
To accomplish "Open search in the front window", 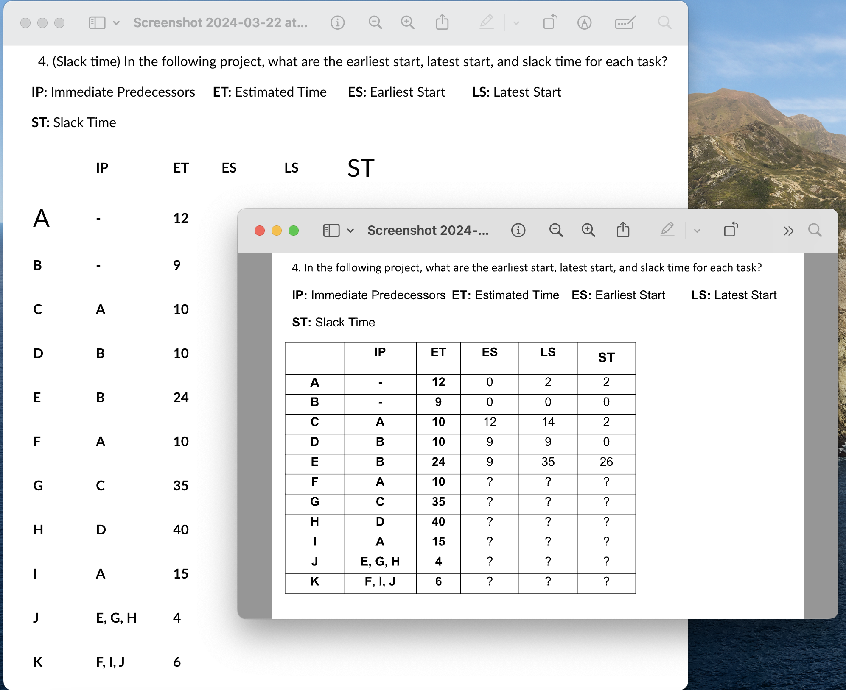I will point(815,230).
